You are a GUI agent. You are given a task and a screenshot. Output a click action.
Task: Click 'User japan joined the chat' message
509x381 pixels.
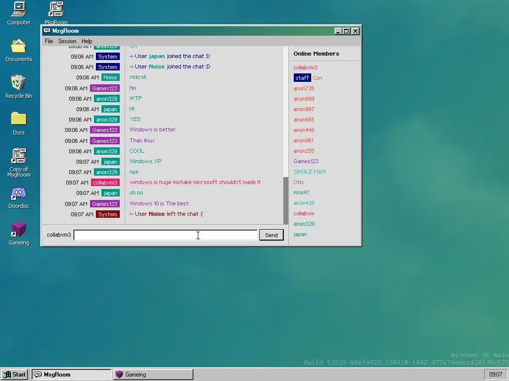[170, 56]
